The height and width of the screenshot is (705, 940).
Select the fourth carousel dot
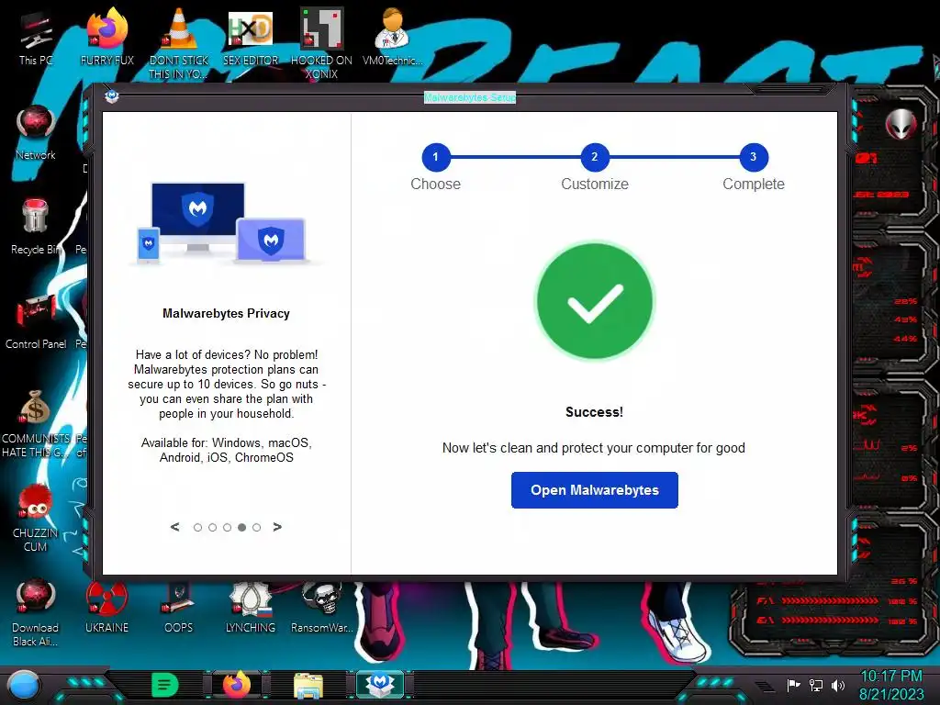[x=241, y=528]
